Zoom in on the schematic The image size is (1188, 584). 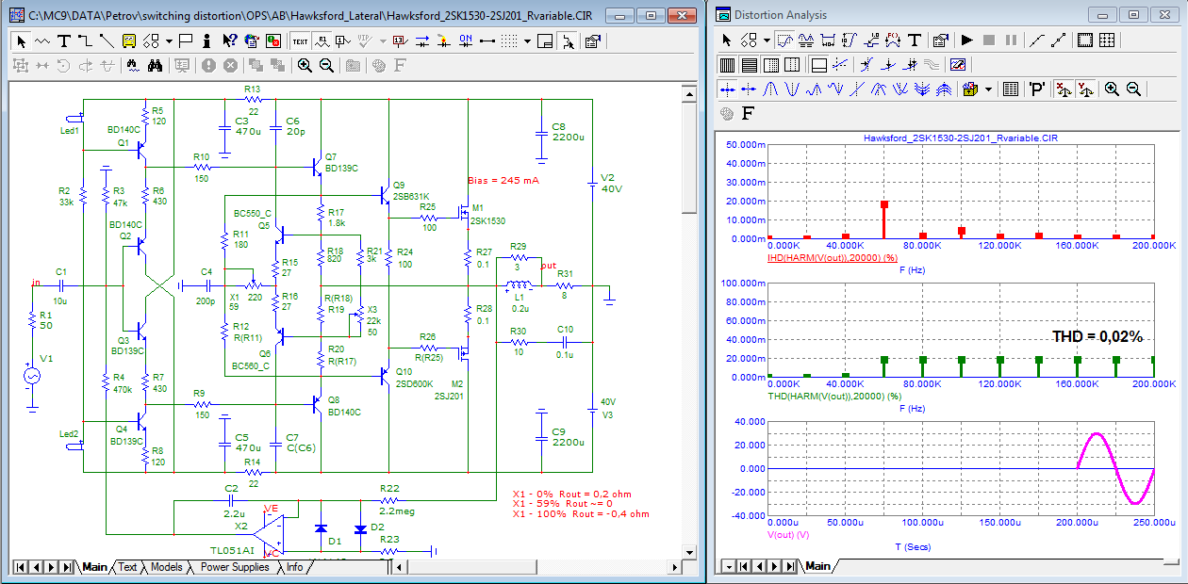(305, 66)
